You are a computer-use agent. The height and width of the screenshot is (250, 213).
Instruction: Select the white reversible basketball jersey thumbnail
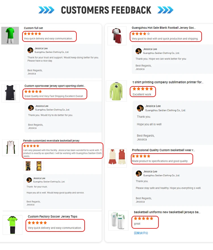tap(11, 148)
